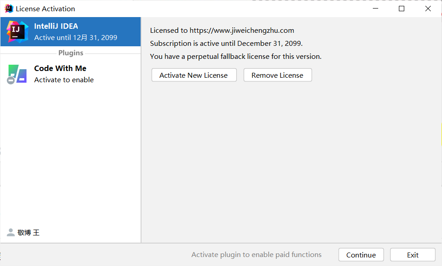This screenshot has width=442, height=266.
Task: Click the Continue button
Action: tap(361, 255)
